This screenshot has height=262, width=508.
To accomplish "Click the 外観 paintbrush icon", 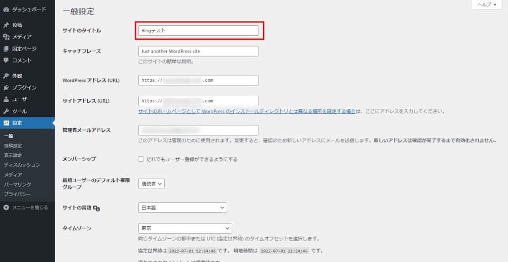I will point(6,76).
